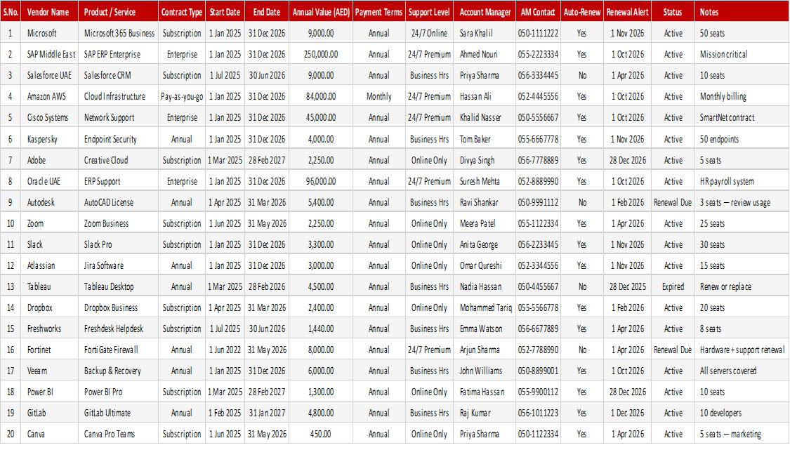
Task: Click the Power BI Pro product cell
Action: pyautogui.click(x=118, y=392)
